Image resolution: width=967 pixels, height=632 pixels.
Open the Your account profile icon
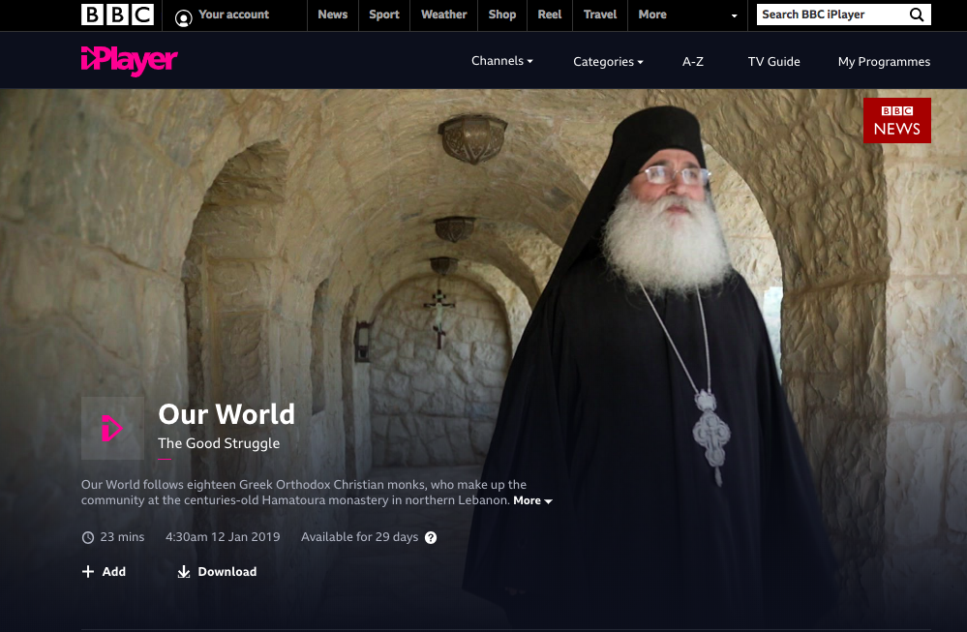183,17
